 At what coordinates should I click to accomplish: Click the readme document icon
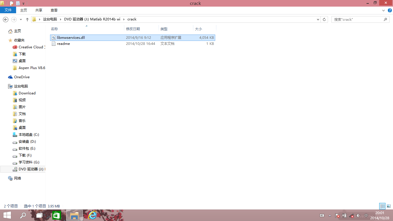[x=54, y=44]
